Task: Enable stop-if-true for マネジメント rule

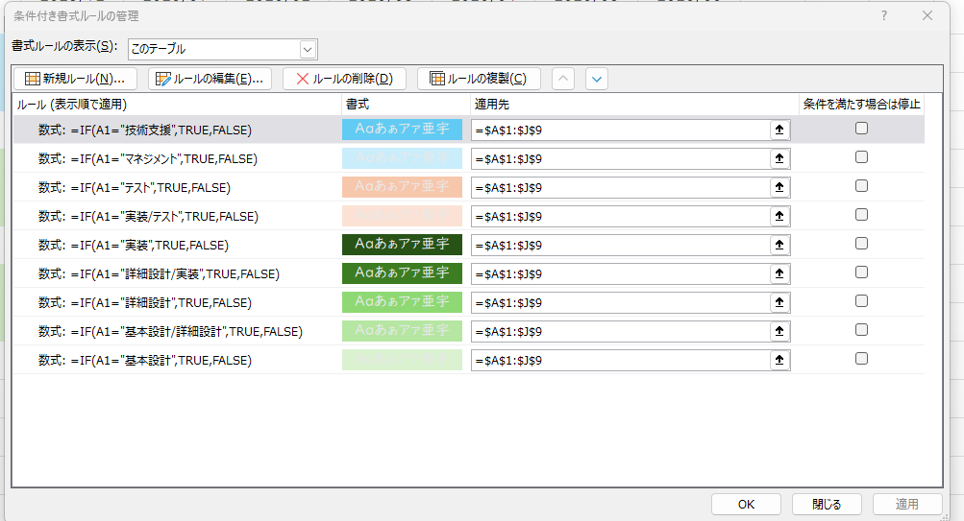Action: click(x=861, y=157)
